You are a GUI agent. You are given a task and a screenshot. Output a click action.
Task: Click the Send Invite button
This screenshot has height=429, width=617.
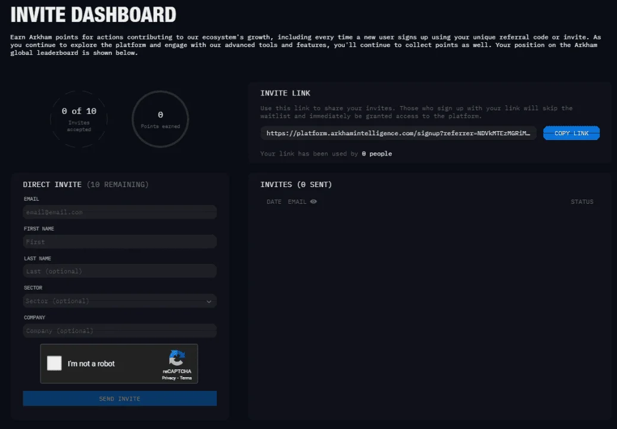coord(120,398)
